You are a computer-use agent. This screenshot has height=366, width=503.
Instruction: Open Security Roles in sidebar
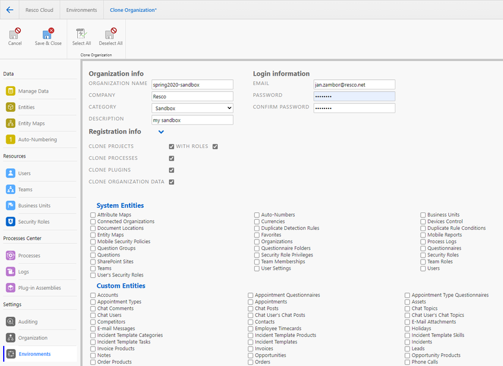(34, 222)
